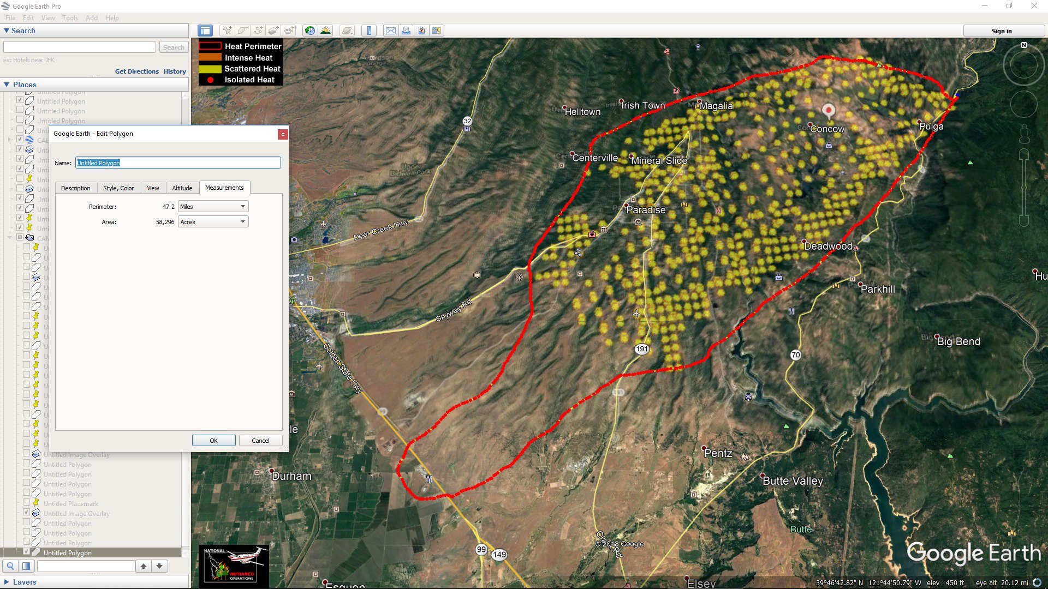The height and width of the screenshot is (589, 1048).
Task: Click the Search text input box
Action: point(80,47)
